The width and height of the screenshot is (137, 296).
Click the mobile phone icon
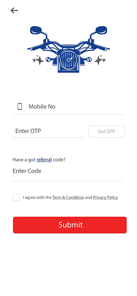coord(20,106)
